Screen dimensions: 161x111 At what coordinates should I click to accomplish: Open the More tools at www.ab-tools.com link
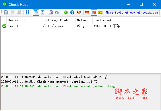pos(132,13)
